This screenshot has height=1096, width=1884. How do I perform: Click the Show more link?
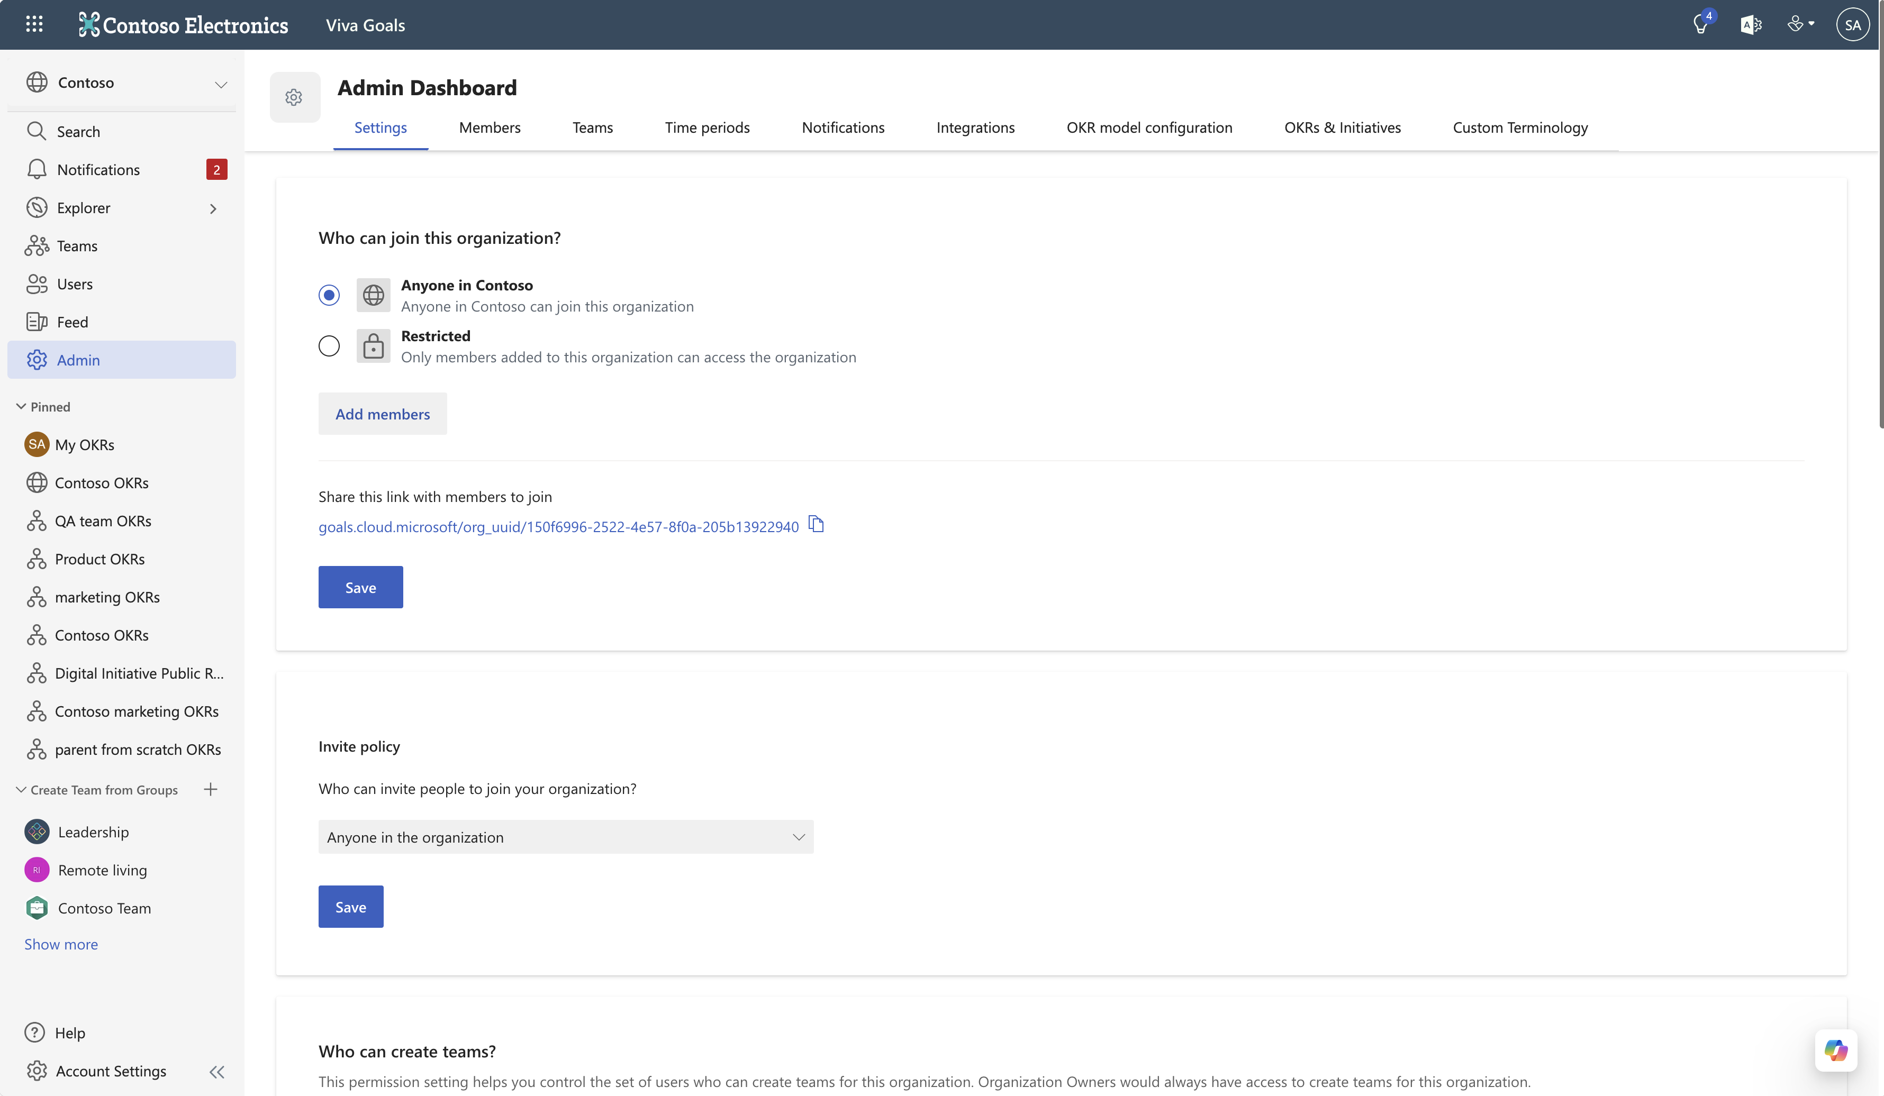coord(60,944)
